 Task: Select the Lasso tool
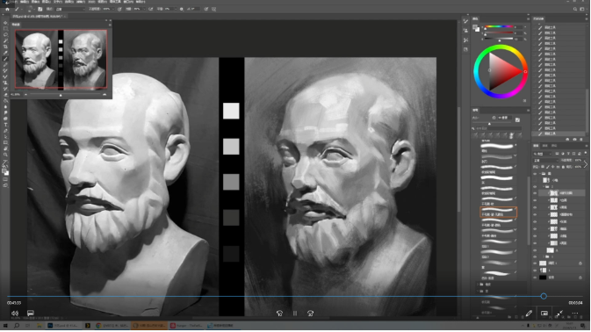[x=5, y=35]
